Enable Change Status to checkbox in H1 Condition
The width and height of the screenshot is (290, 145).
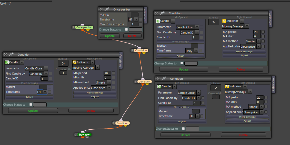[31, 105]
